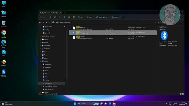Open System32 in quick access
This screenshot has height=106, width=189.
47,33
